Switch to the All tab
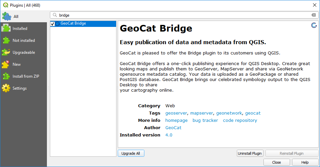This screenshot has height=167, width=320. tap(24, 17)
